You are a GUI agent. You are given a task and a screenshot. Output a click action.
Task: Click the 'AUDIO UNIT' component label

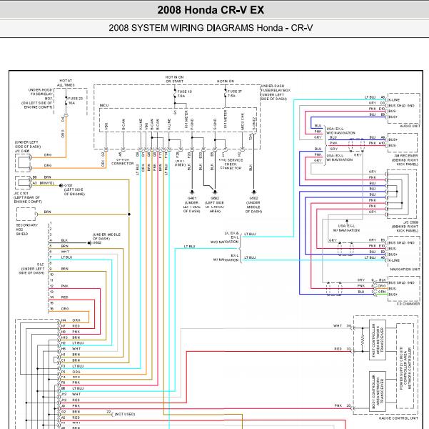410,126
